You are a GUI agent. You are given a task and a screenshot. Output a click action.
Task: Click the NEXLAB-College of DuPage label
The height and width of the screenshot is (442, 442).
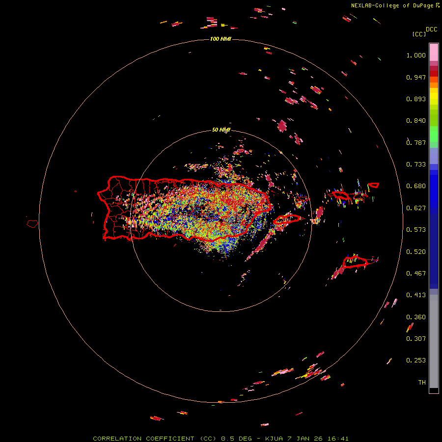pyautogui.click(x=392, y=5)
